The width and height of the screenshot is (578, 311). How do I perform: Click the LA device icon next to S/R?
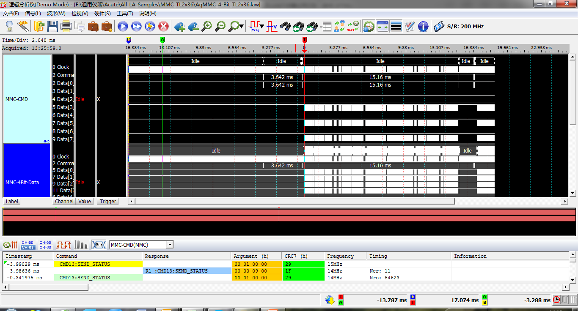pyautogui.click(x=439, y=27)
